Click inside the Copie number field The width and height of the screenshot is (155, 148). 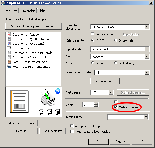point(88,105)
